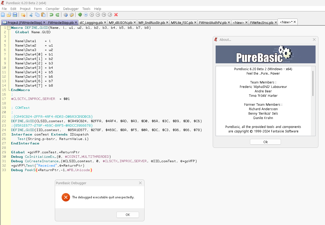Close the Project [FWHosteStop] tab
Screen dimensions: 325x225
[44, 22]
